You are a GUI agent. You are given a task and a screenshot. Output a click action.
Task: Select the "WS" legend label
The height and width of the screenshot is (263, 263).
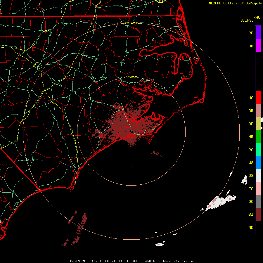(x=251, y=163)
